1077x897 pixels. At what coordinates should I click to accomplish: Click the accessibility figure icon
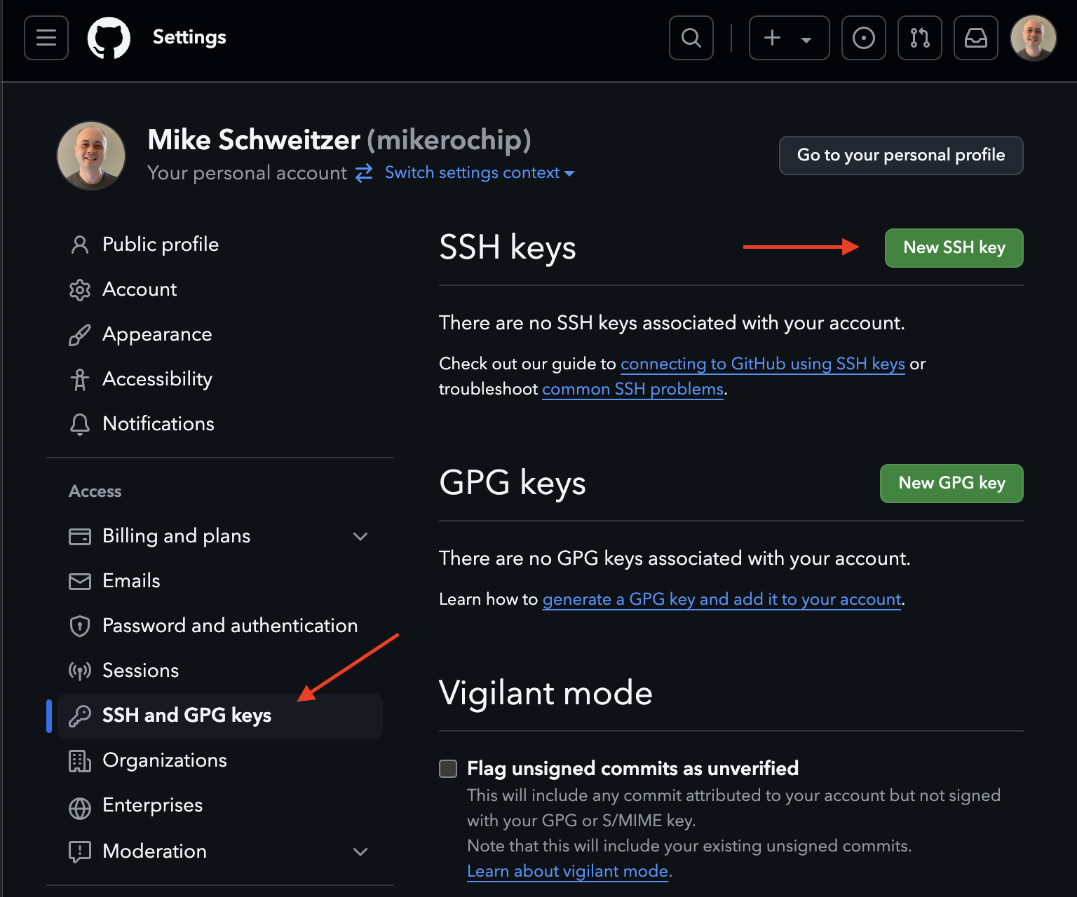pos(80,380)
